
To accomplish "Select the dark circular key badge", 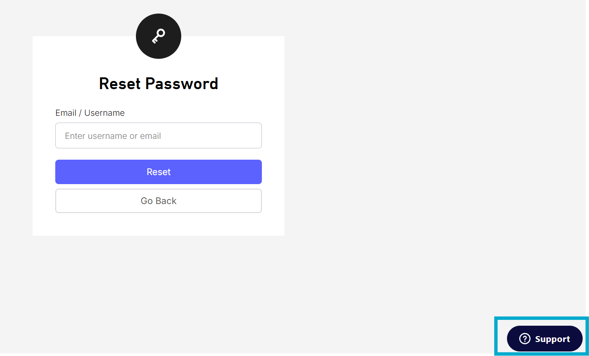I will click(x=159, y=36).
